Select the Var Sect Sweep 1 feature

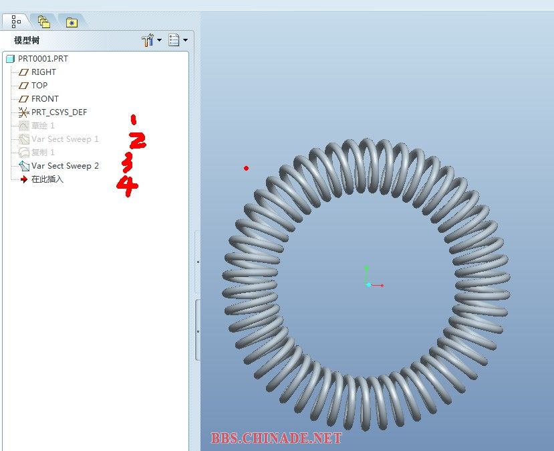point(64,139)
